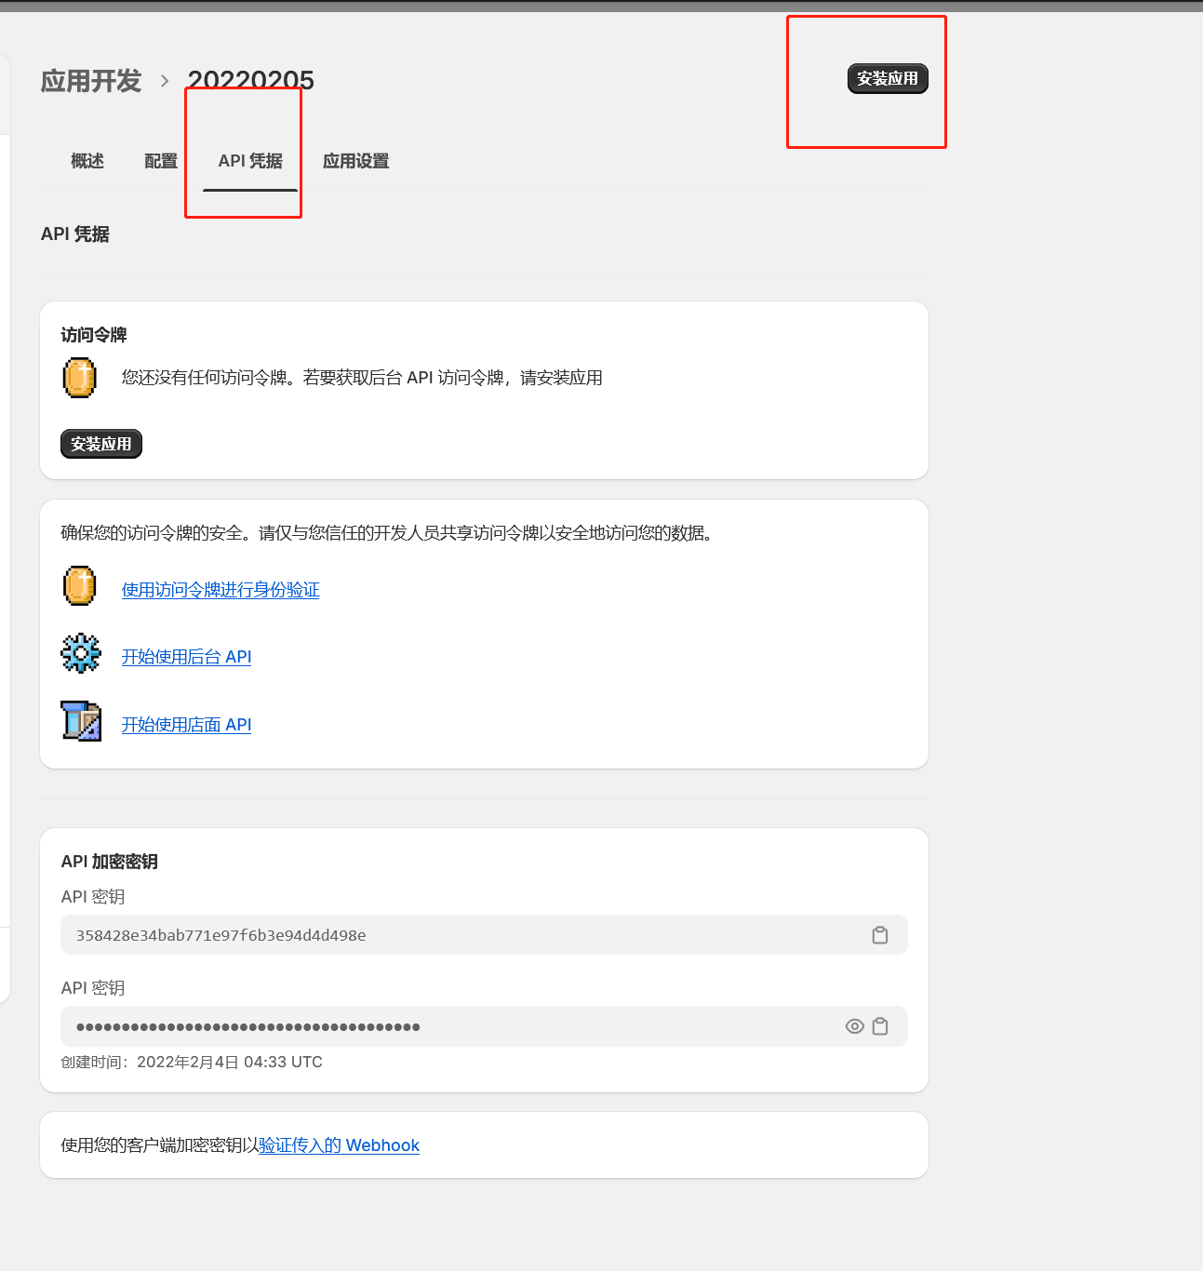Go back to 应用开发 breadcrumb
The width and height of the screenshot is (1203, 1271).
coord(91,81)
